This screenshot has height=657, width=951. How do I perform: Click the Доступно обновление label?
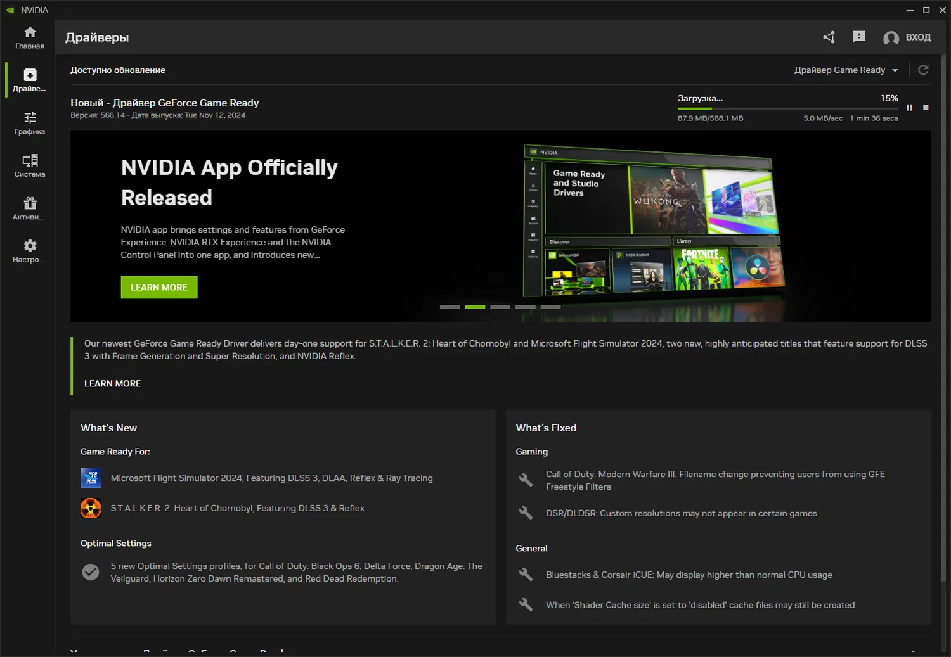pos(118,70)
